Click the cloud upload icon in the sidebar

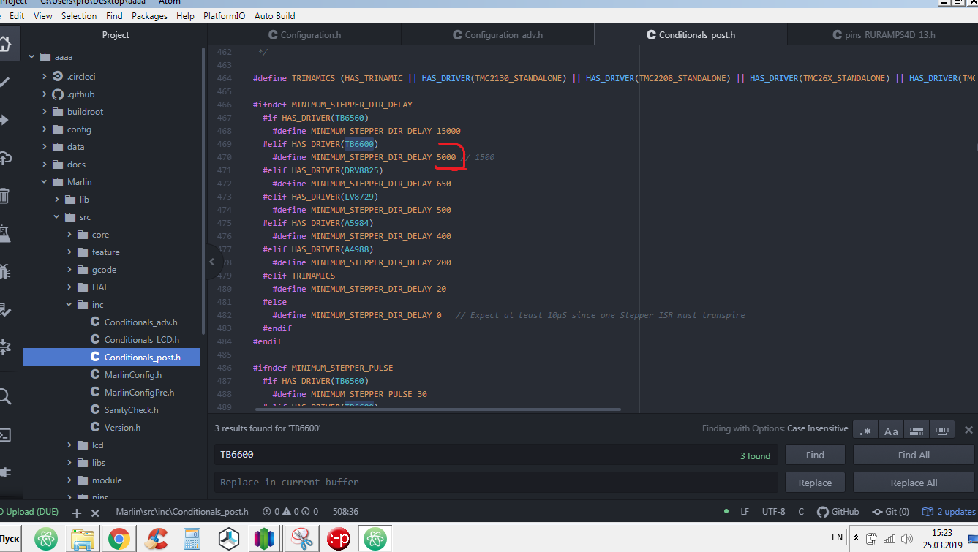pos(5,158)
